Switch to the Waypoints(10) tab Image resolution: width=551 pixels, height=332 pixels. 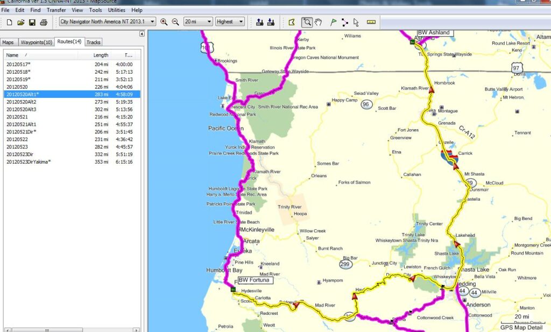(x=36, y=42)
